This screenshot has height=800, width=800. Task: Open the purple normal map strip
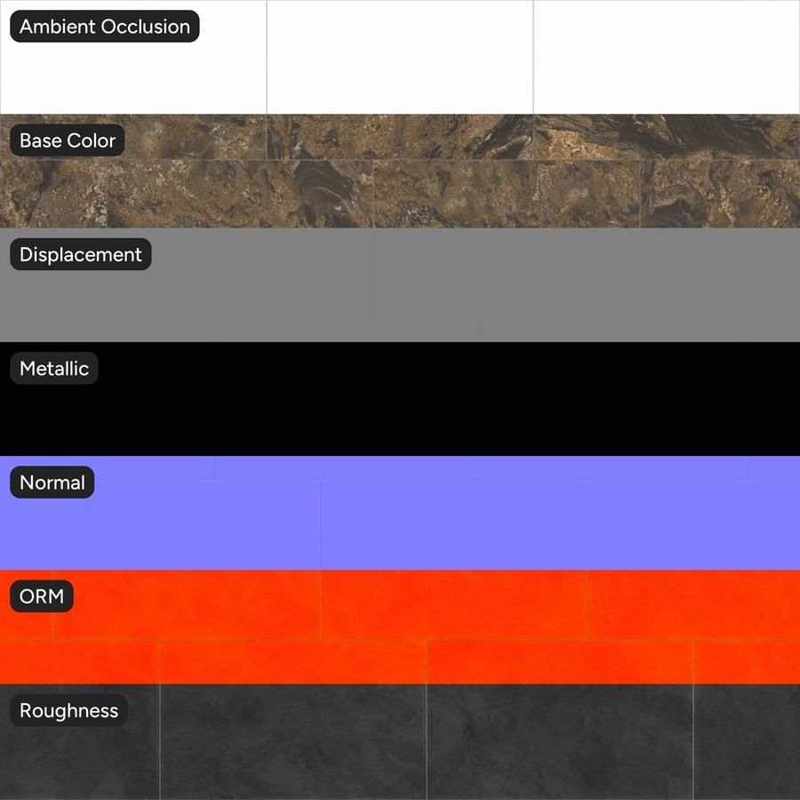coord(400,513)
